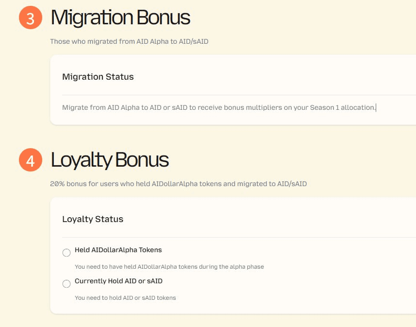Click the 'Held AIDollarAlpha Tokens' label text

[x=118, y=250]
